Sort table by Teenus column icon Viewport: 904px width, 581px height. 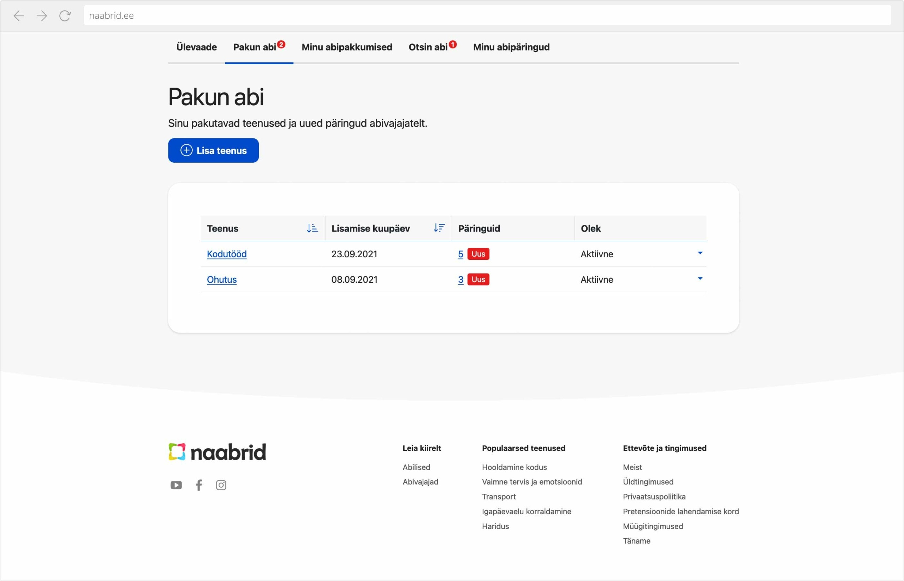(312, 228)
